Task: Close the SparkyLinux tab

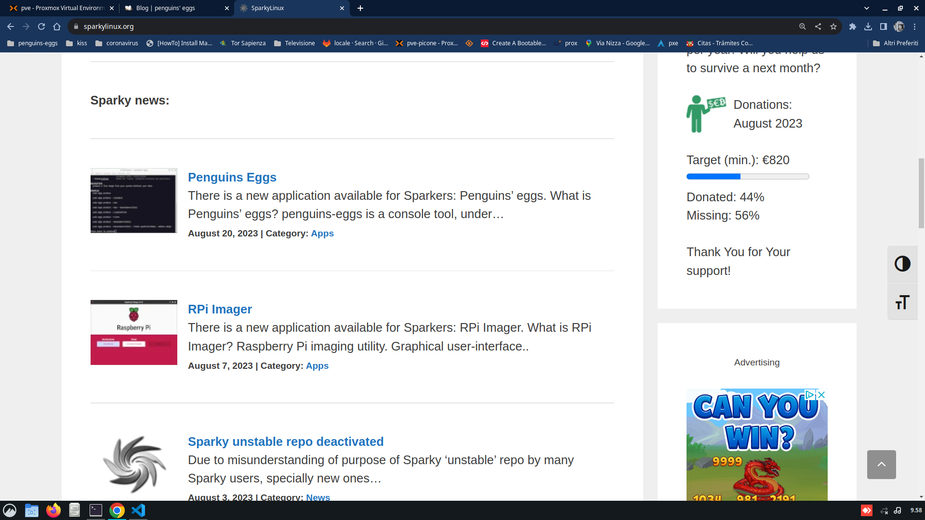Action: coord(342,8)
